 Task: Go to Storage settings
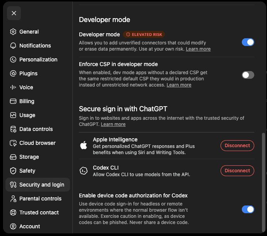pos(38,157)
